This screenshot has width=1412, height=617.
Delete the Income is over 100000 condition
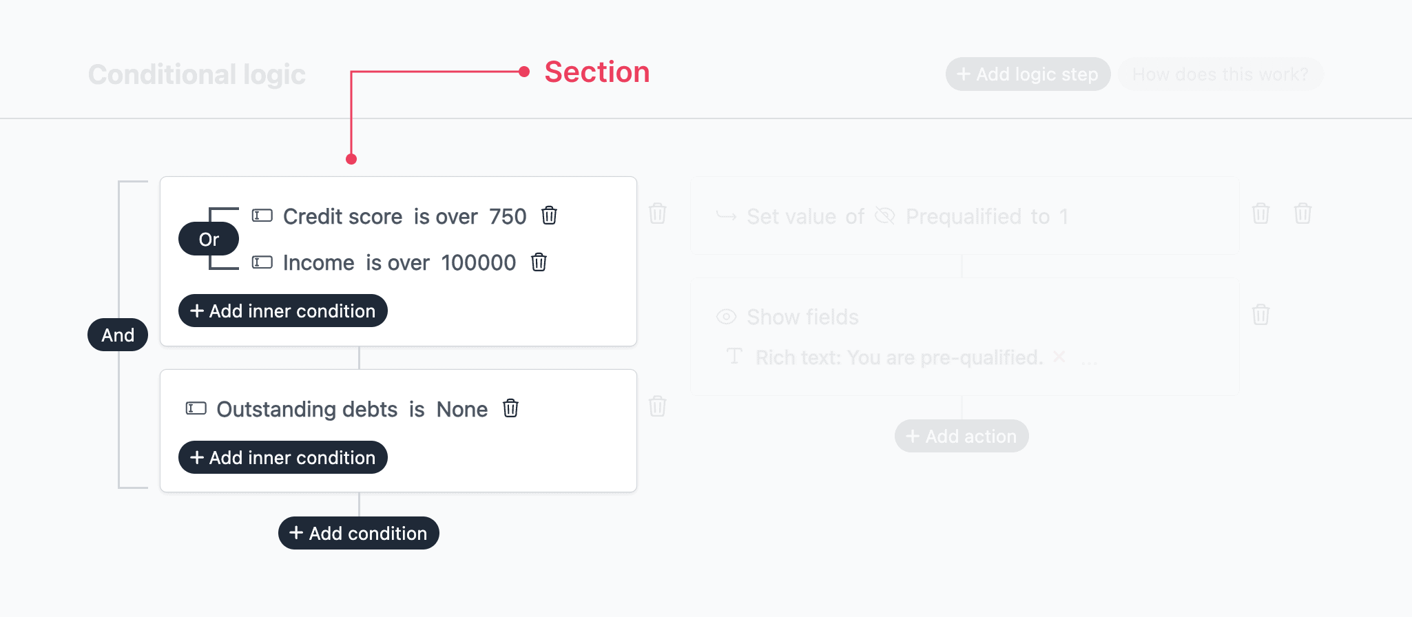tap(539, 262)
